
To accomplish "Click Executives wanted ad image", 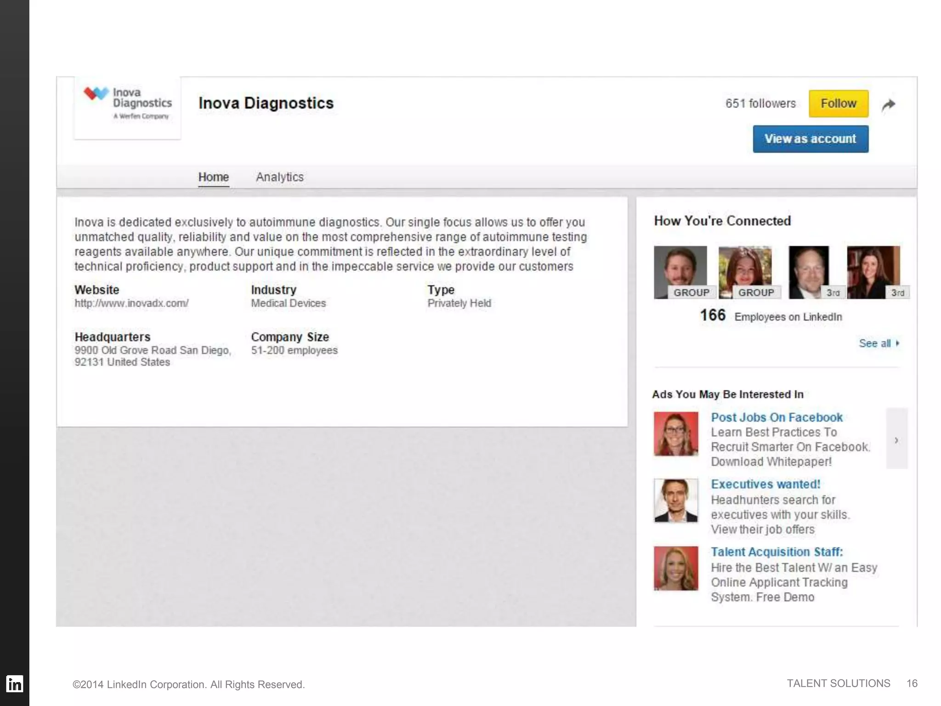I will coord(676,501).
